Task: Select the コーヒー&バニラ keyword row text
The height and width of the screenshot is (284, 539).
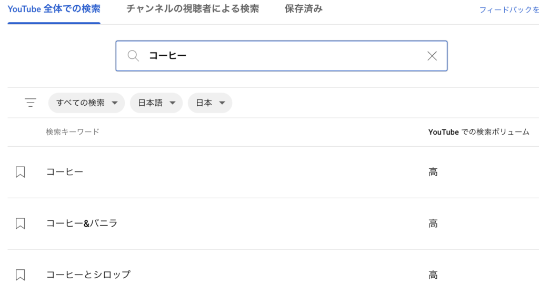Action: click(x=82, y=223)
